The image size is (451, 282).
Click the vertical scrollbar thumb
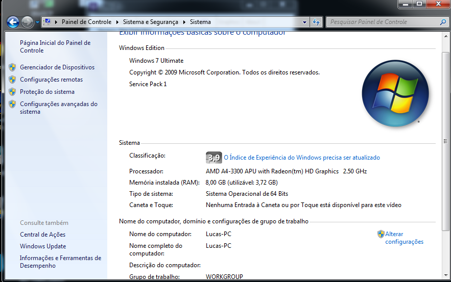pos(445,141)
